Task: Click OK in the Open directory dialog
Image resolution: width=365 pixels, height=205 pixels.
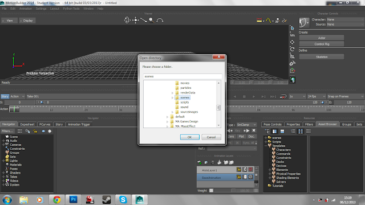Action: 190,137
